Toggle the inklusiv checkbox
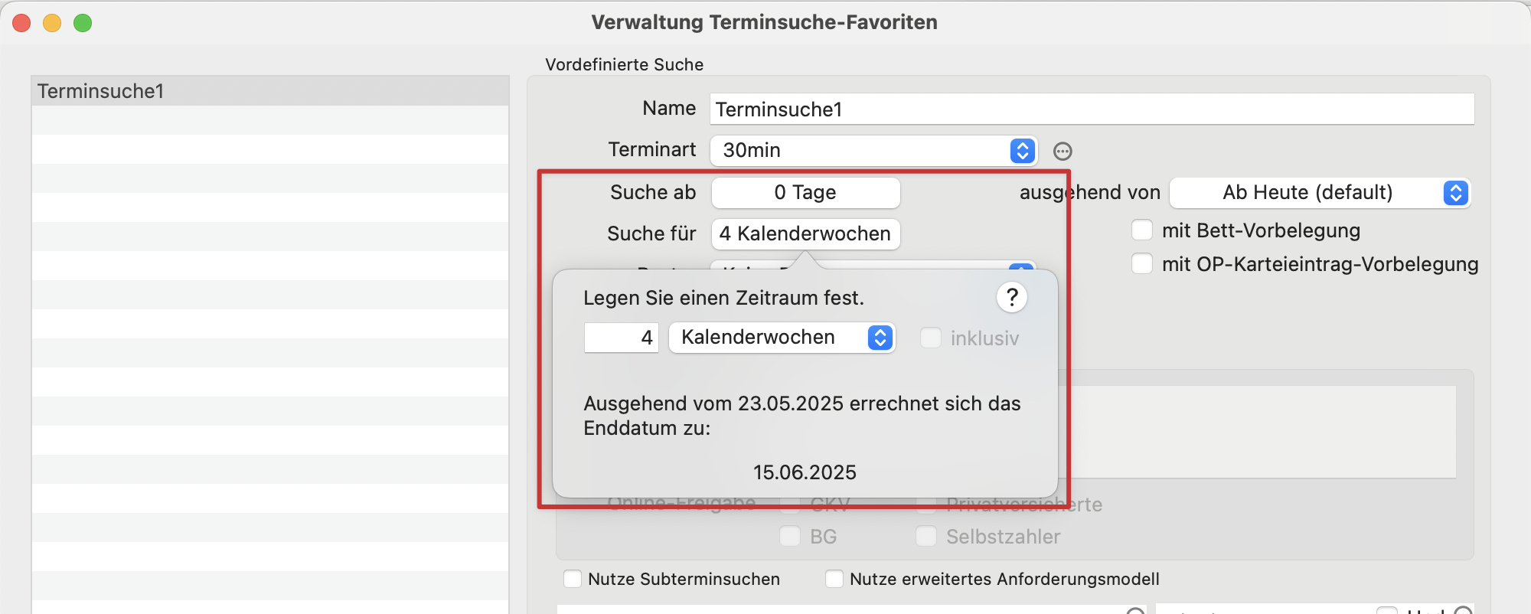1531x614 pixels. [x=931, y=338]
